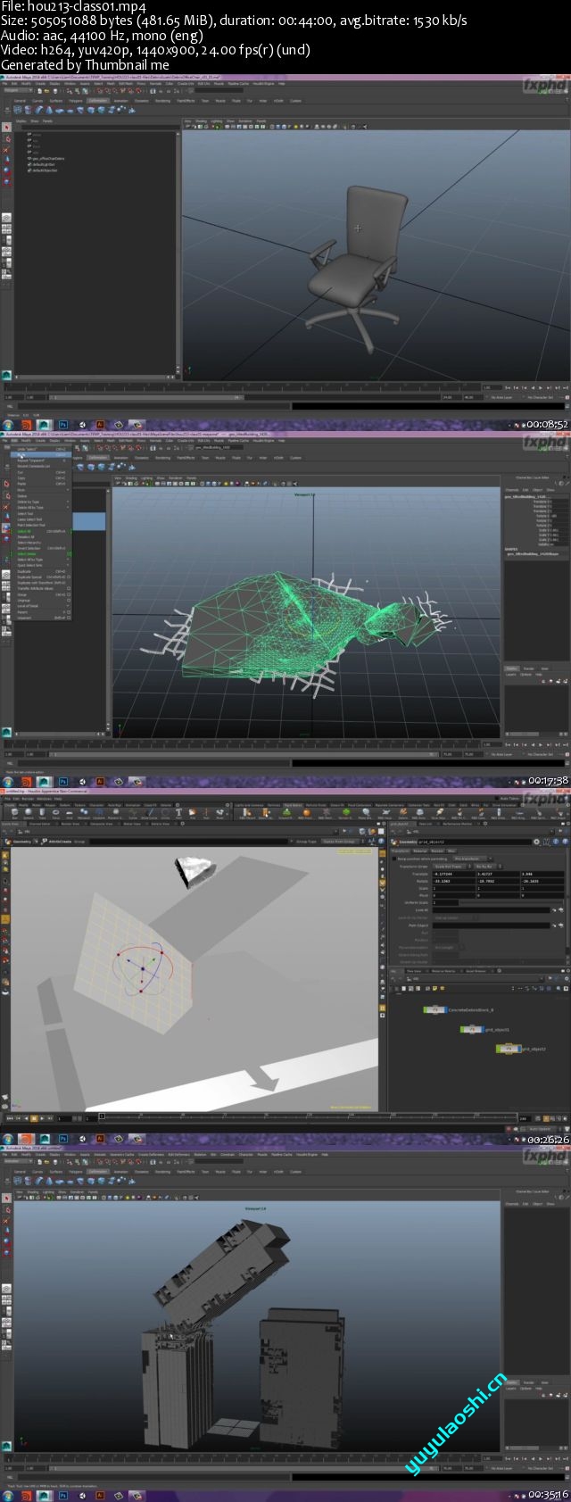This screenshot has width=571, height=1502.
Task: Select the Font tool on Houdini shelf
Action: click(179, 813)
